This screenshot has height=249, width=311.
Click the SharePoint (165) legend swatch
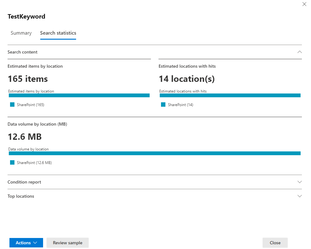coord(12,105)
